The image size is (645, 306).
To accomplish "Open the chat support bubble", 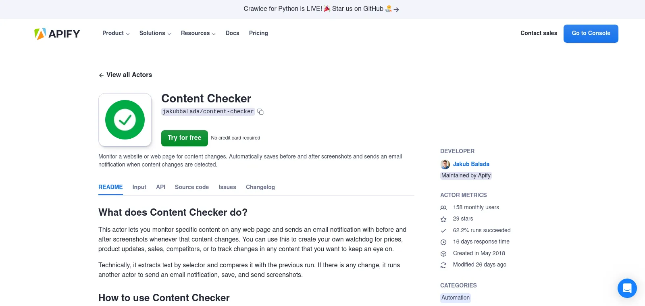I will tap(627, 288).
